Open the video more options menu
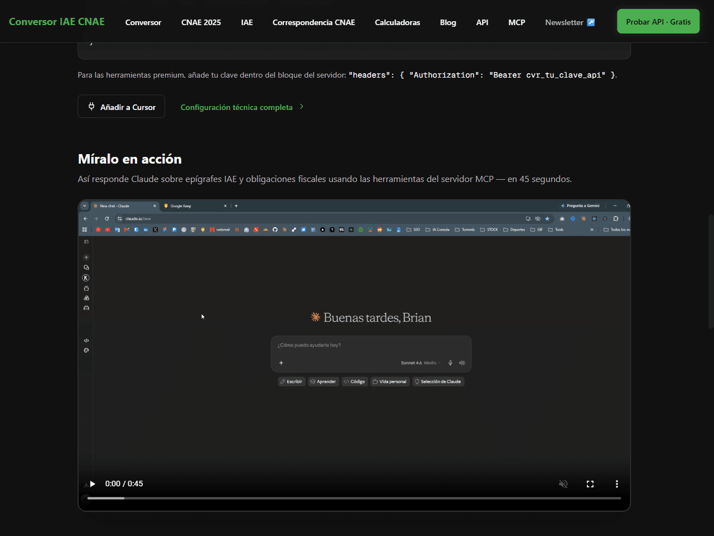Image resolution: width=714 pixels, height=536 pixels. tap(617, 484)
